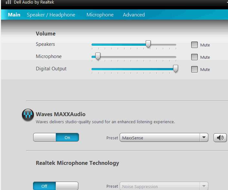Click the Digital Output label
The image size is (228, 190).
click(51, 69)
